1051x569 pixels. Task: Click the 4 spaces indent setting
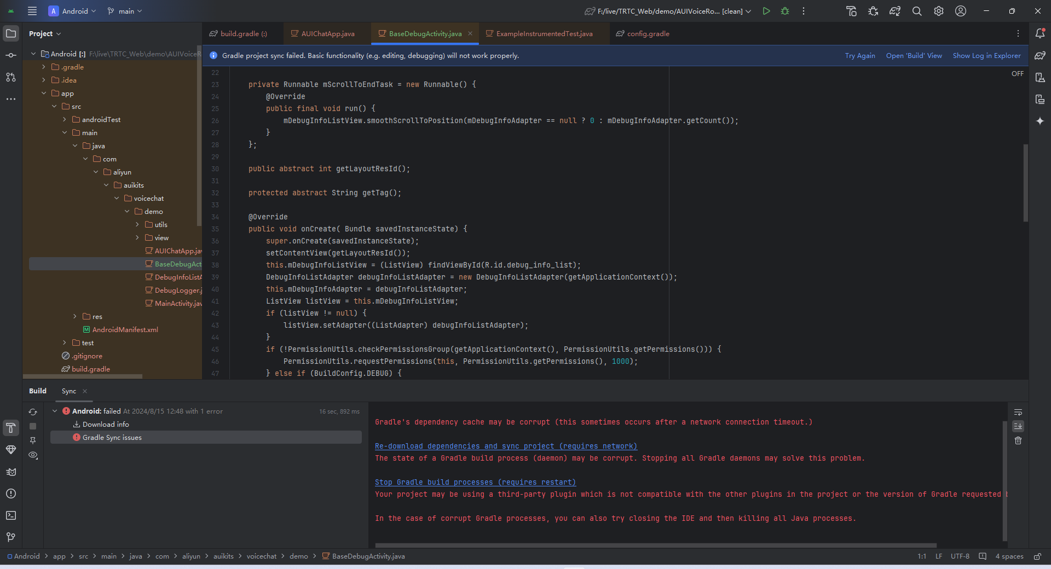pyautogui.click(x=1009, y=556)
